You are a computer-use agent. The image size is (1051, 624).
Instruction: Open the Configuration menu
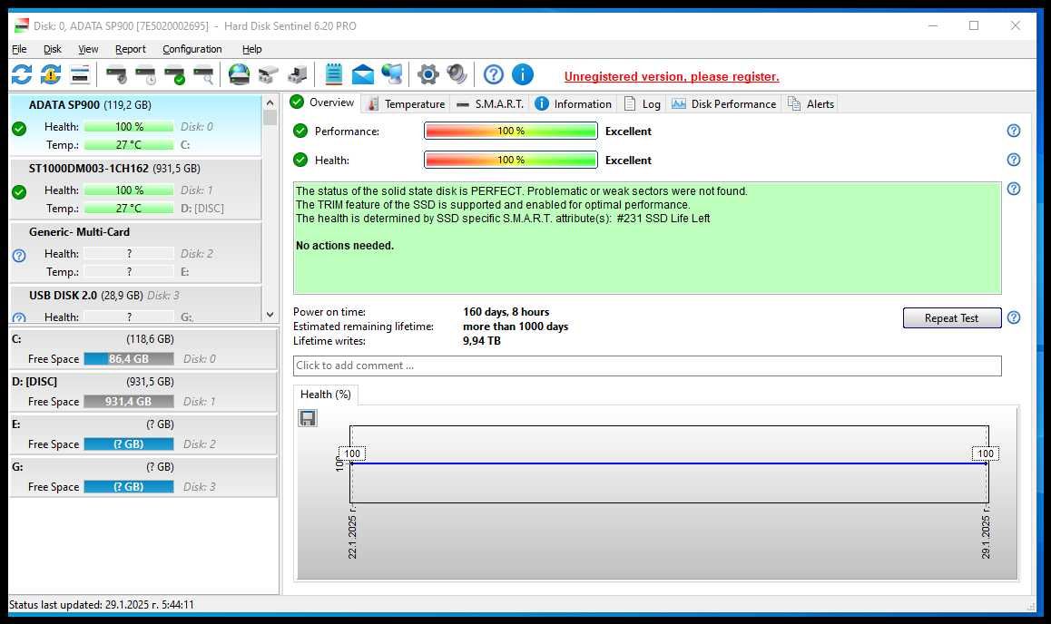click(x=192, y=49)
